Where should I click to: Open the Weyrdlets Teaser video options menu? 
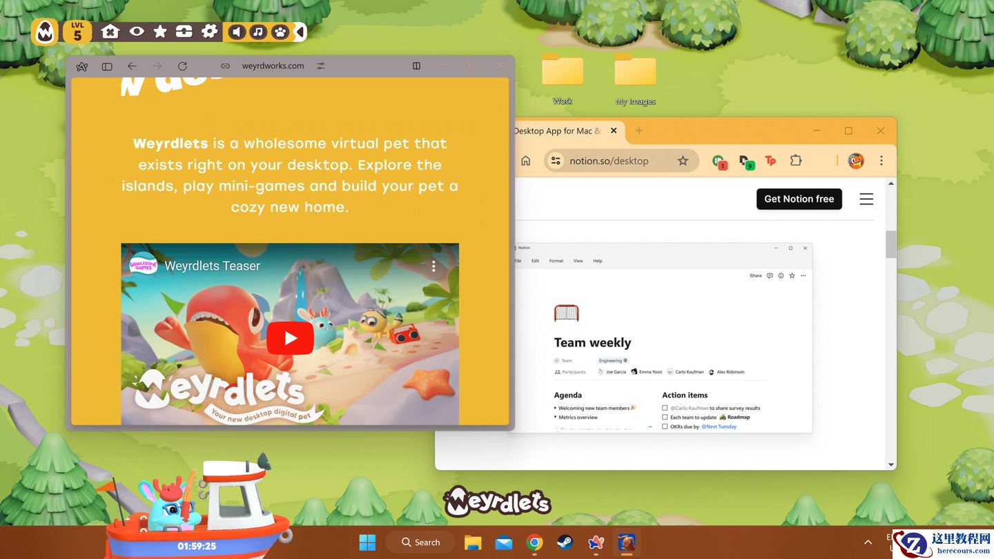pyautogui.click(x=433, y=266)
